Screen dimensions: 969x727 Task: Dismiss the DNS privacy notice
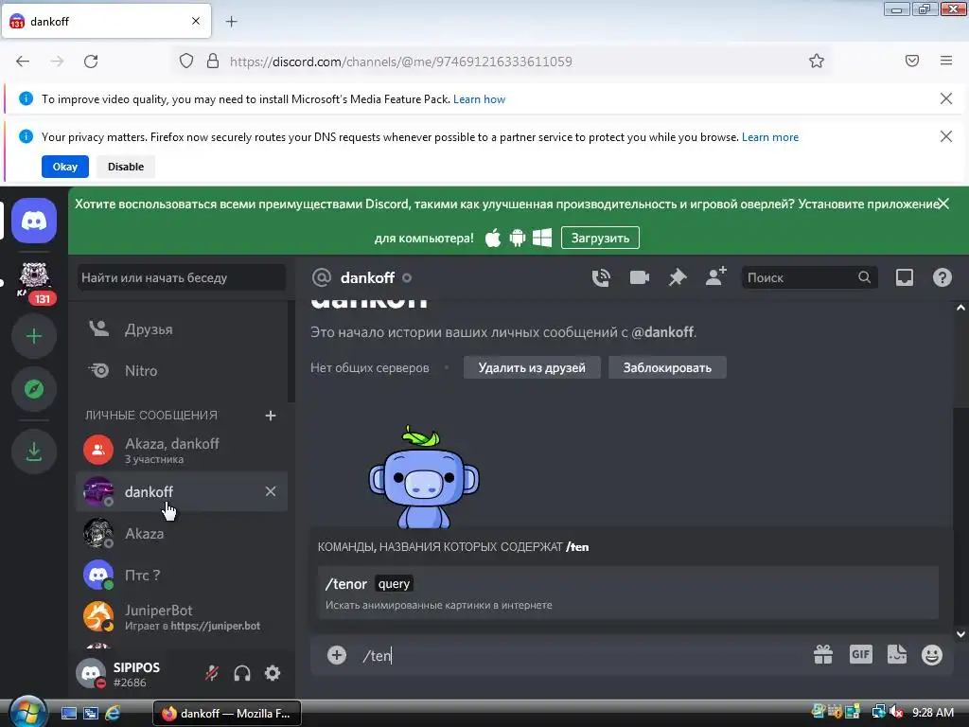(x=945, y=136)
